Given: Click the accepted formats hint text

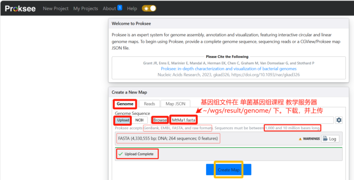Looking at the screenshot, I should tap(218, 128).
